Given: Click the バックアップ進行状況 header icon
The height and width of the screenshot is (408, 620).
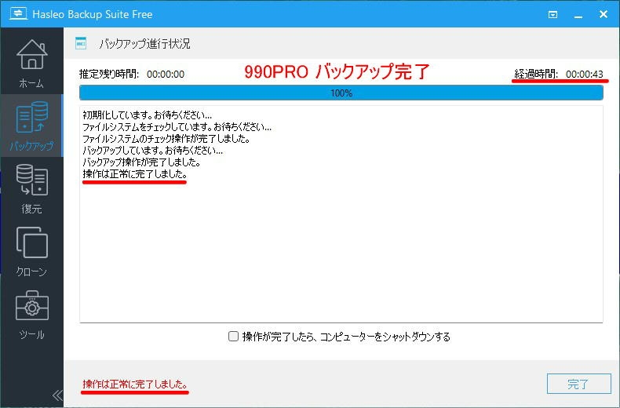Looking at the screenshot, I should pyautogui.click(x=81, y=43).
